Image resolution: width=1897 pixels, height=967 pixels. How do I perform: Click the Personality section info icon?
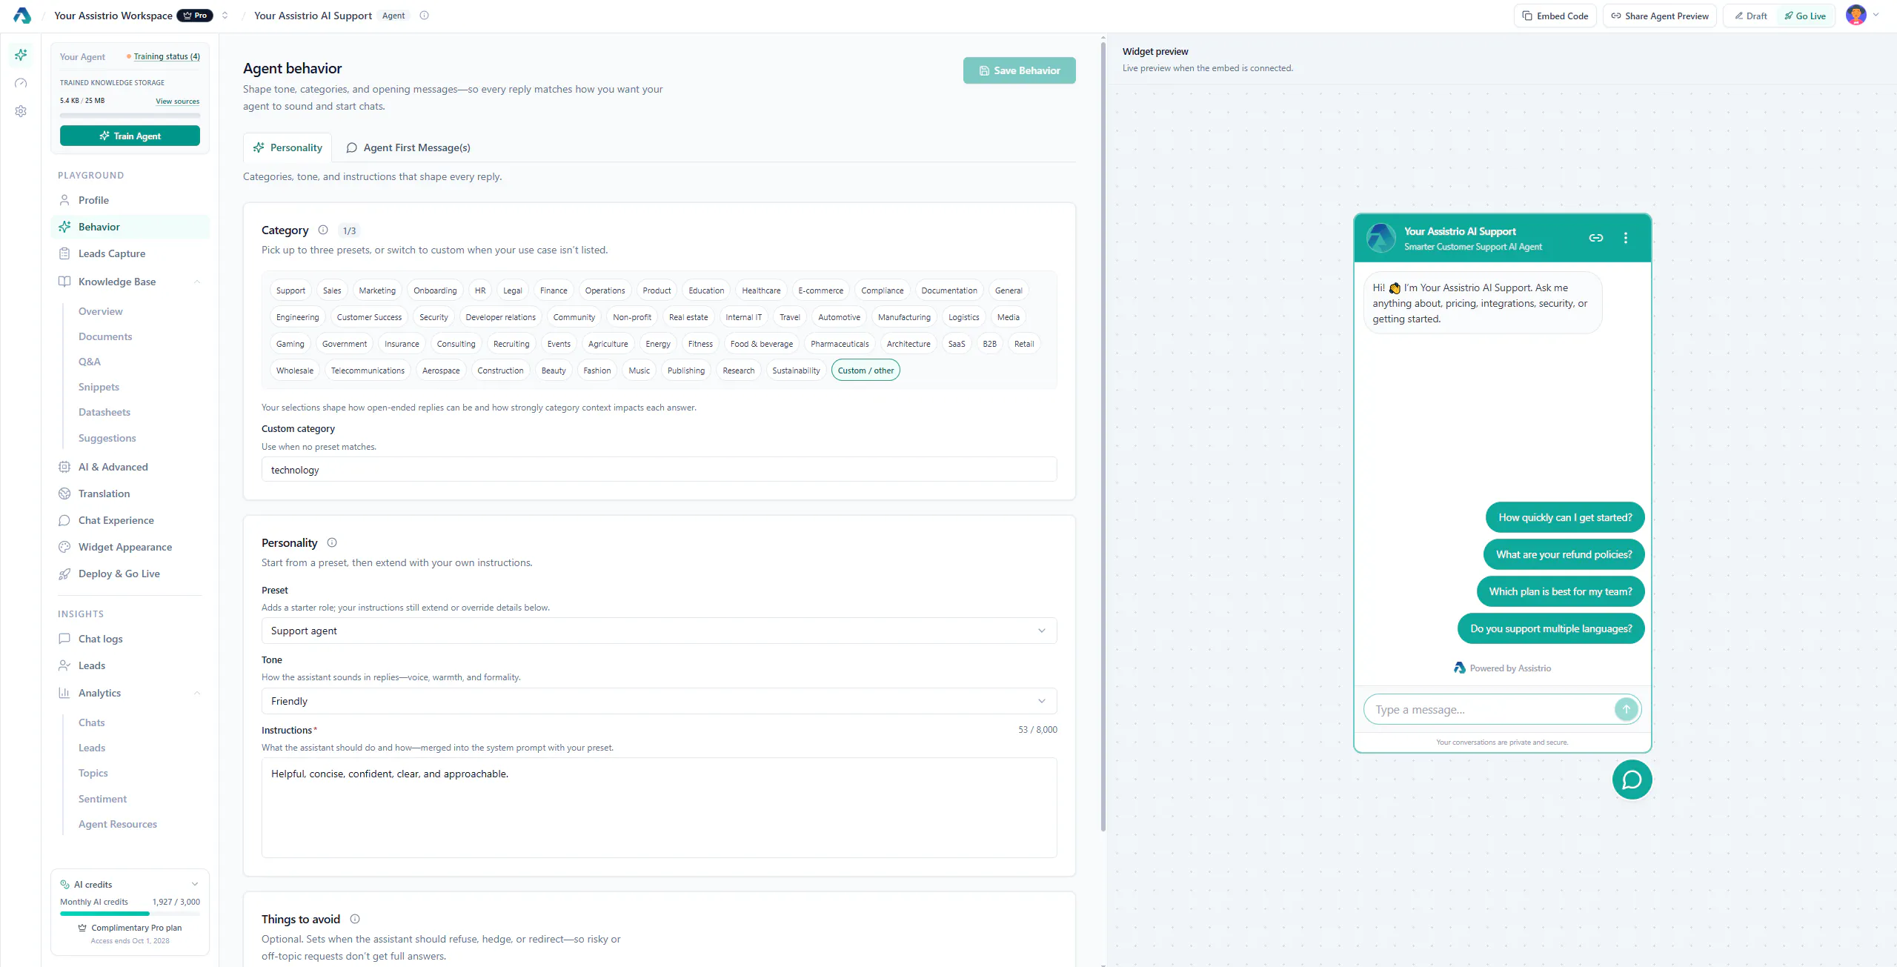pos(332,542)
